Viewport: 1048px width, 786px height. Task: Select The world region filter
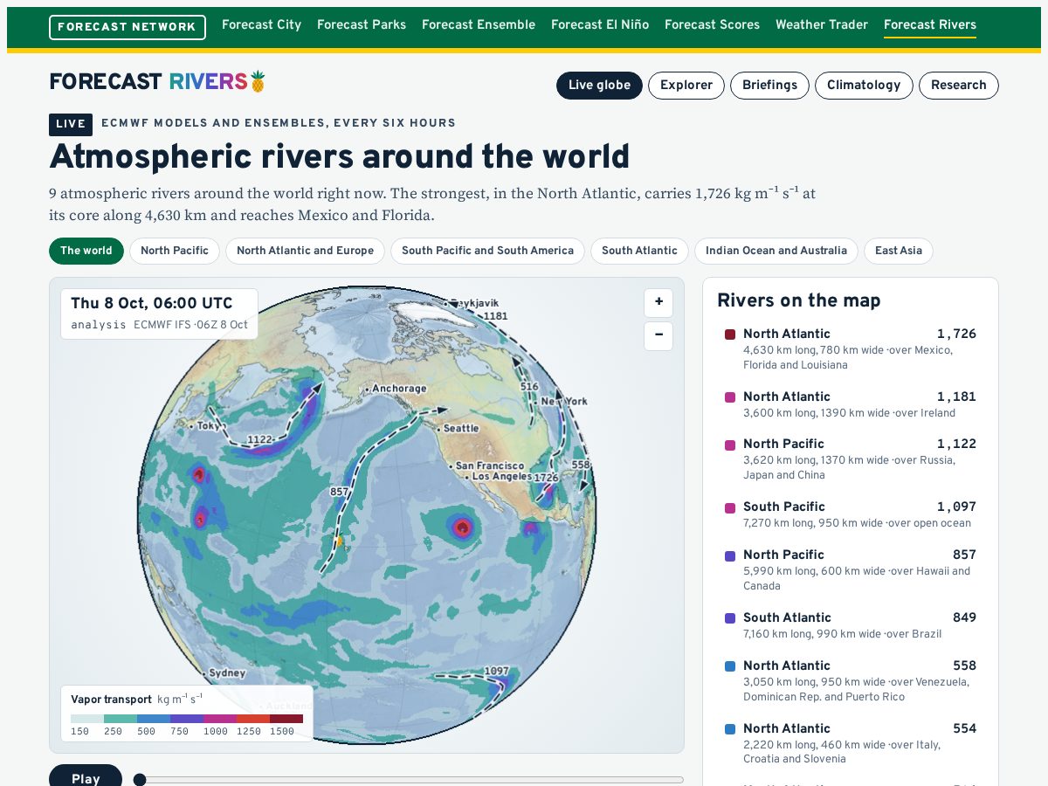tap(86, 251)
